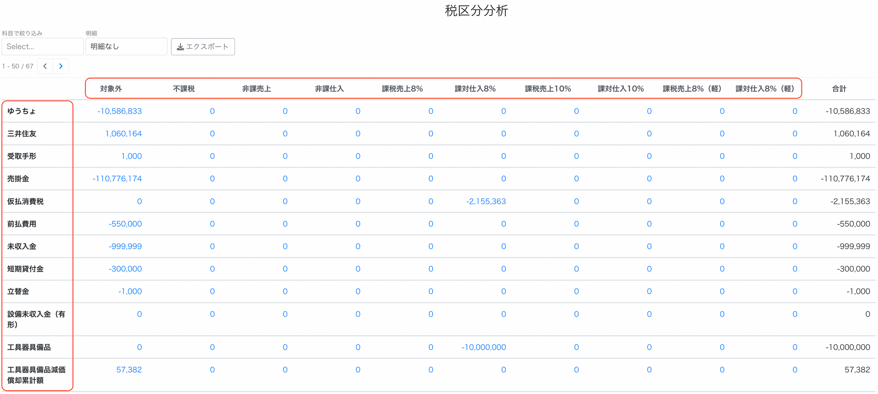Select the 受取手形 row label

pyautogui.click(x=21, y=156)
